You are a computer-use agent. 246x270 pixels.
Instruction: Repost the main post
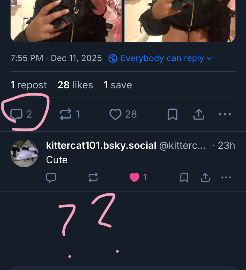[x=65, y=114]
